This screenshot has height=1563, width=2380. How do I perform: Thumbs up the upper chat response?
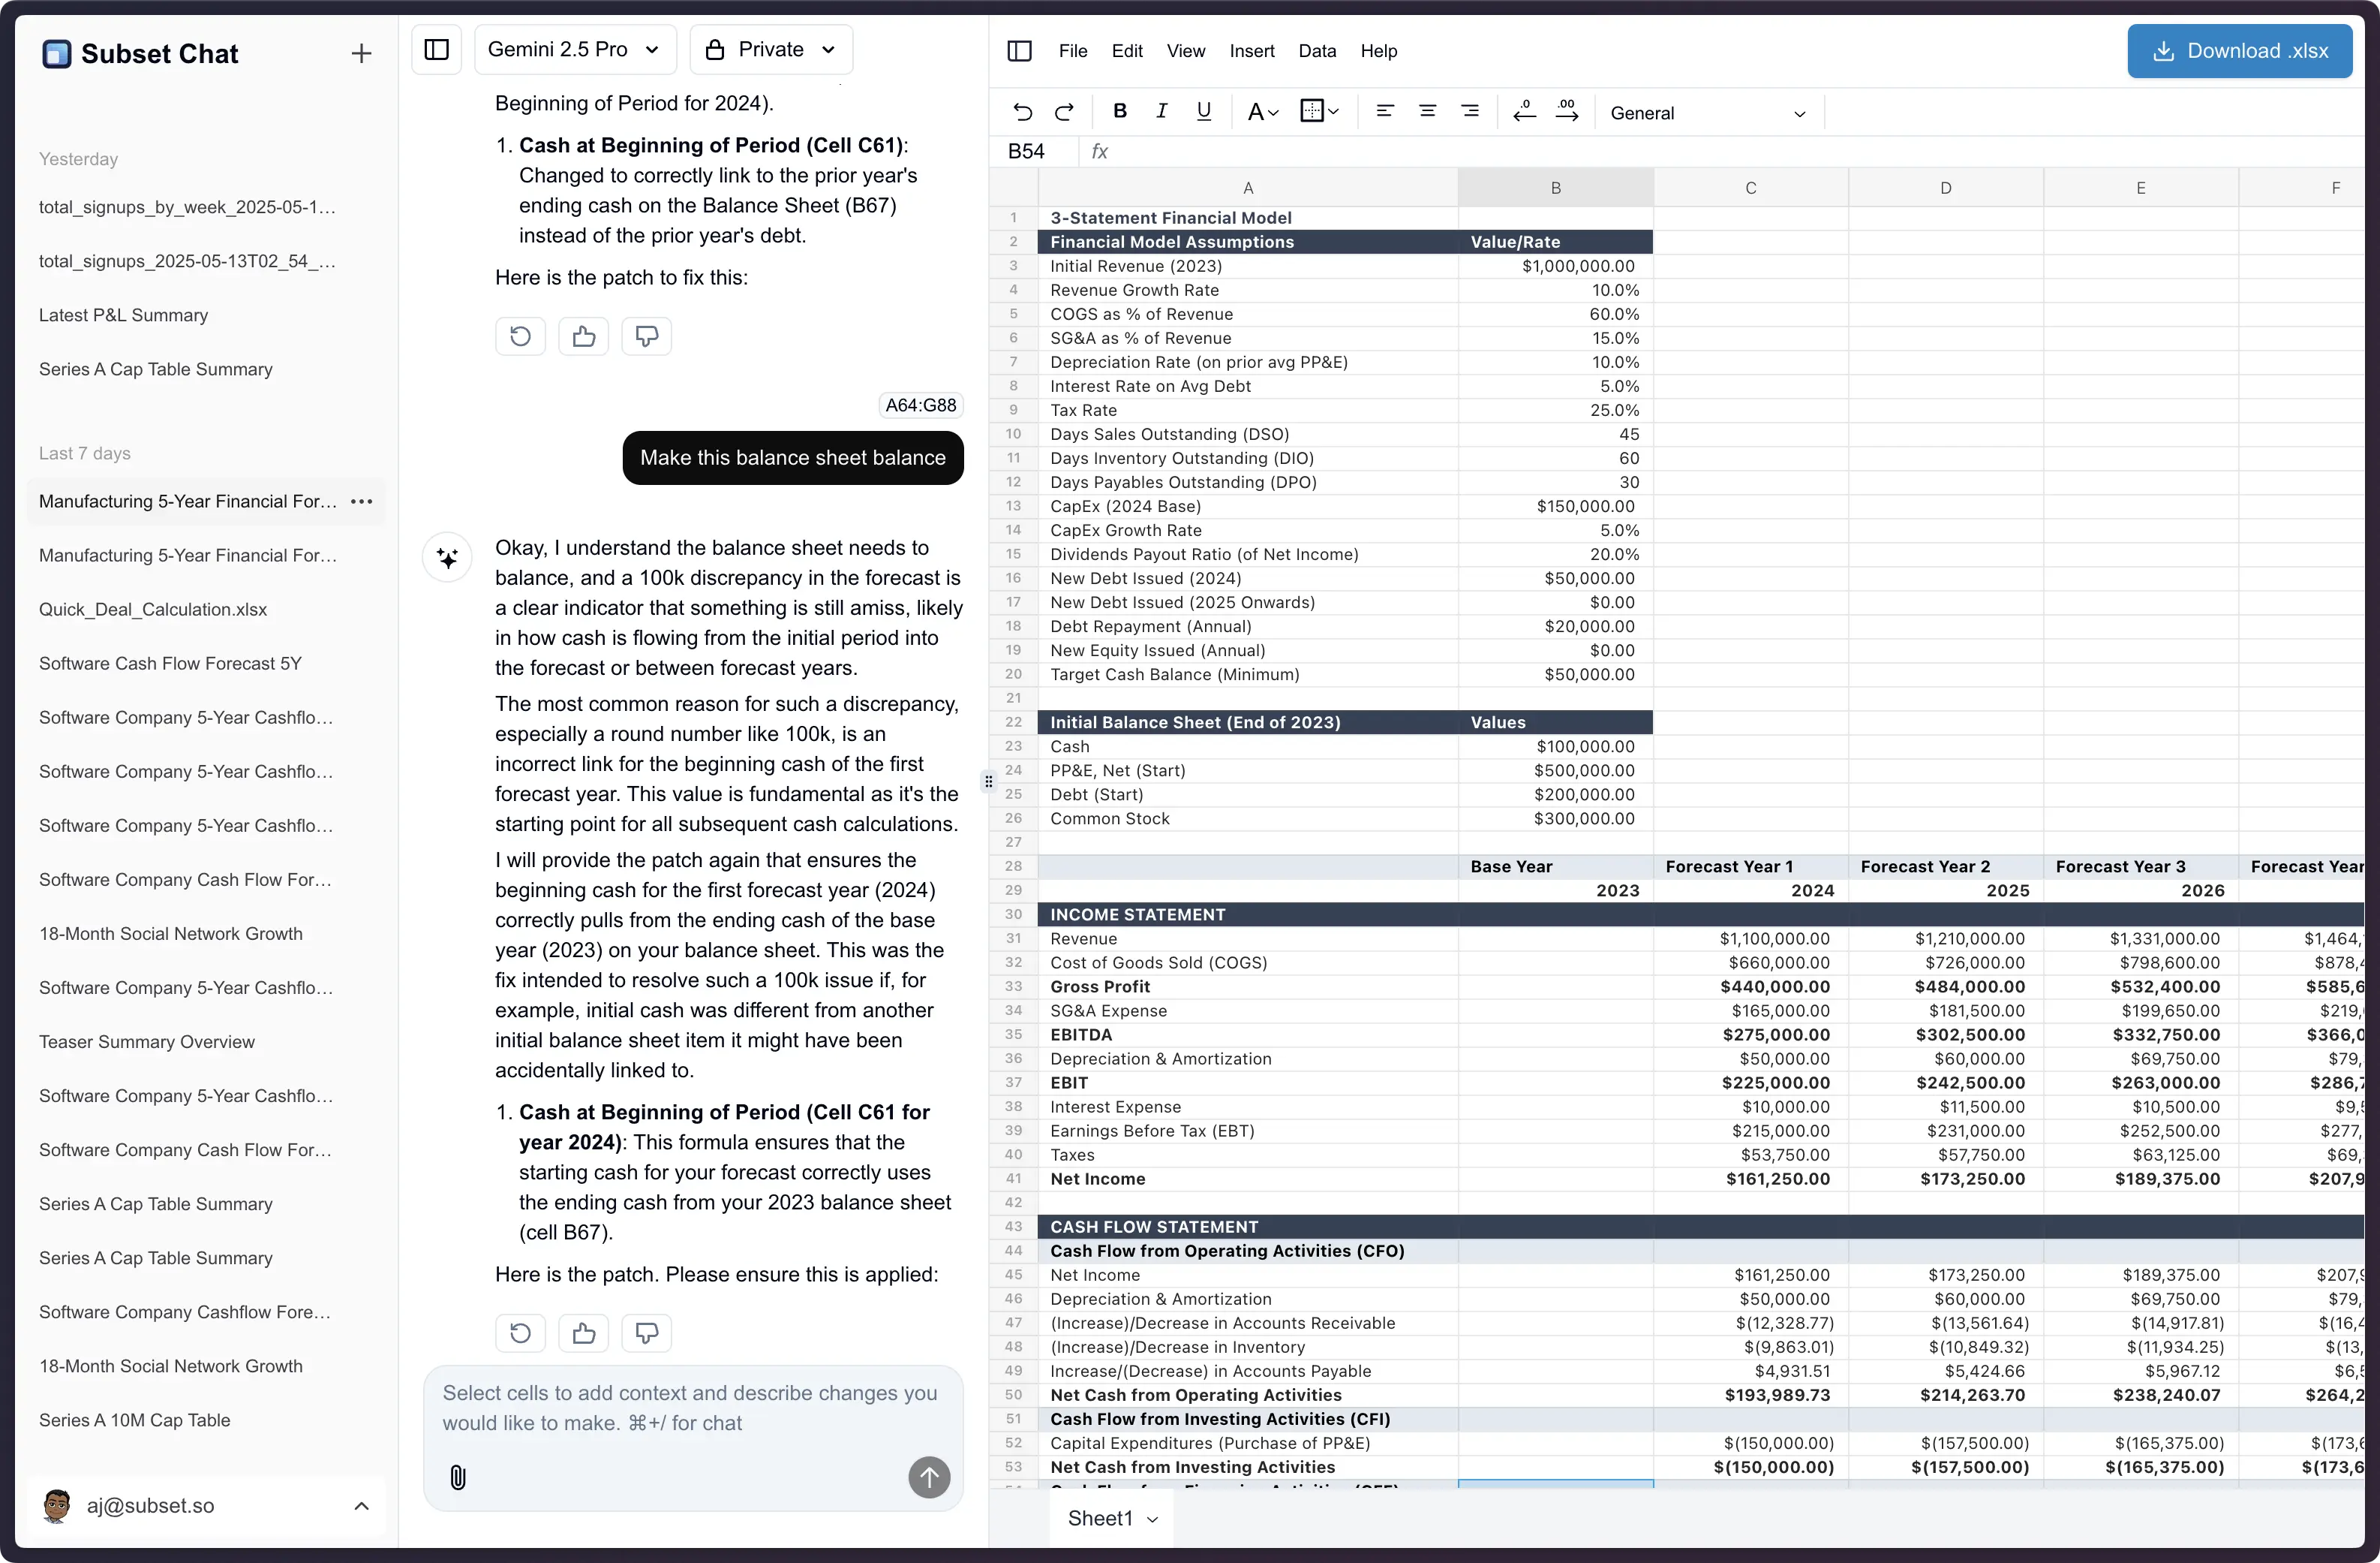(584, 336)
